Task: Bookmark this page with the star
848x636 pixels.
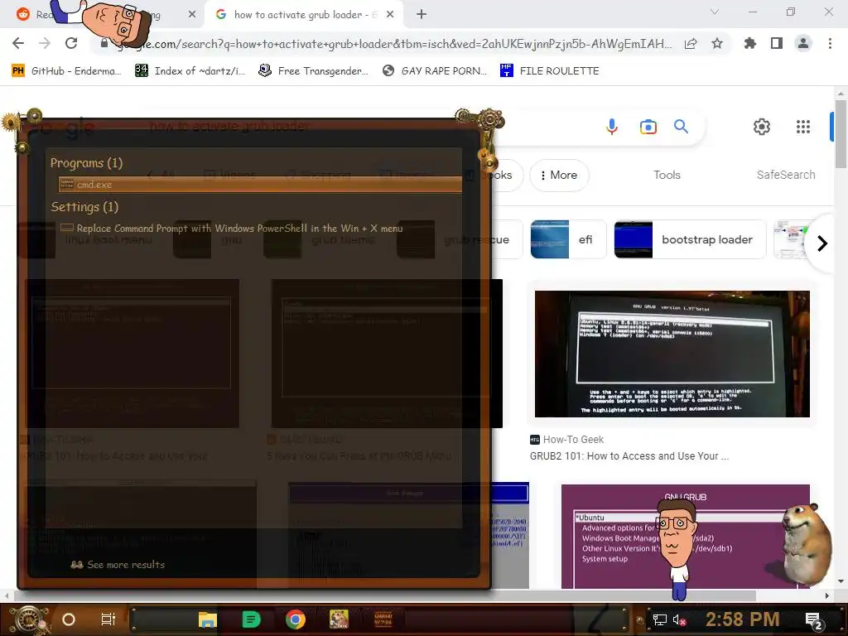Action: point(717,44)
